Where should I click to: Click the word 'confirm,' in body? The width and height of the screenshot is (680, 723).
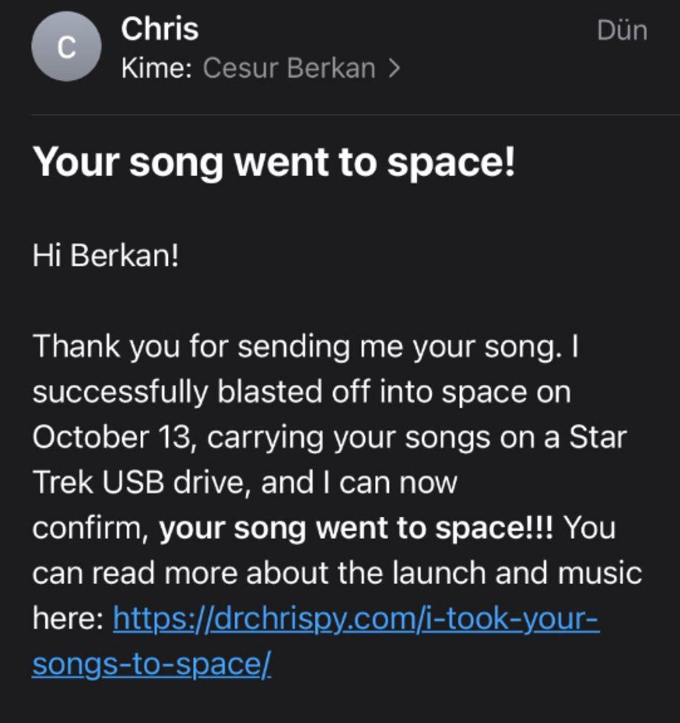click(x=90, y=528)
